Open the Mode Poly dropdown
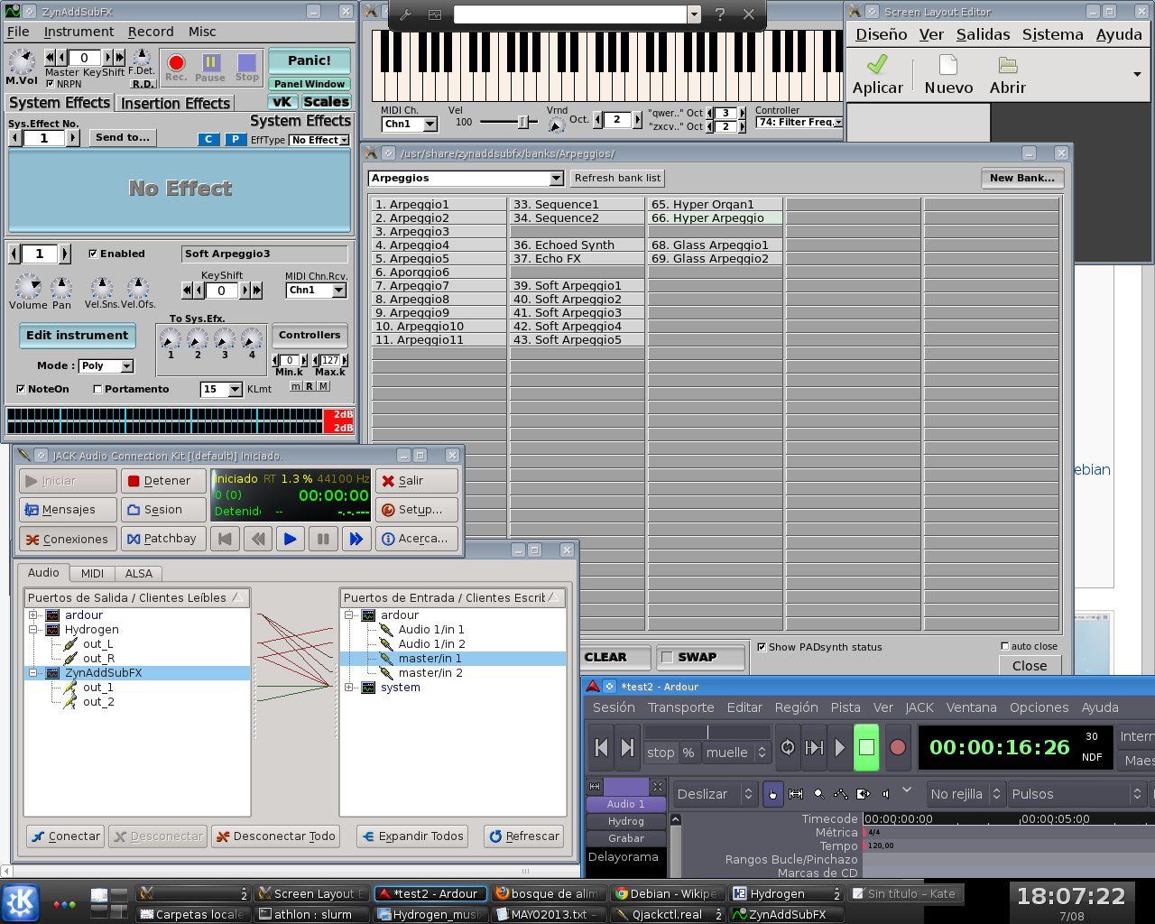1155x924 pixels. click(x=106, y=365)
